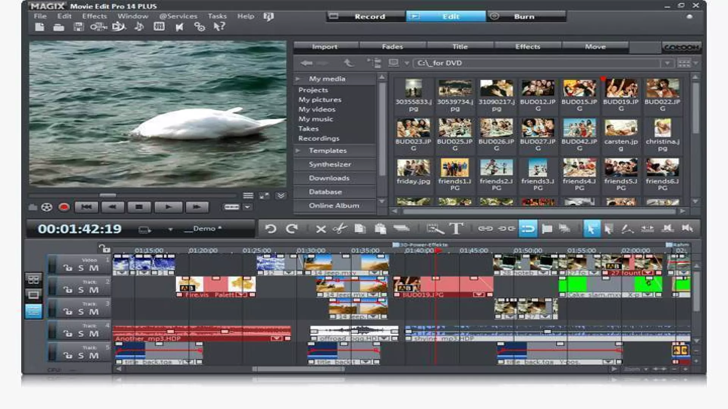Click the preview position slider under video
Viewport: 728px width, 409px height.
tap(108, 195)
